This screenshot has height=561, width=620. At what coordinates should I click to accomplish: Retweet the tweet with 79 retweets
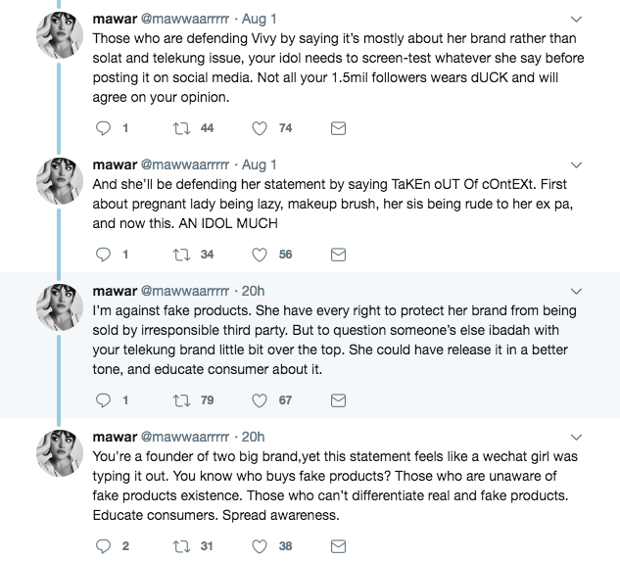tap(183, 399)
